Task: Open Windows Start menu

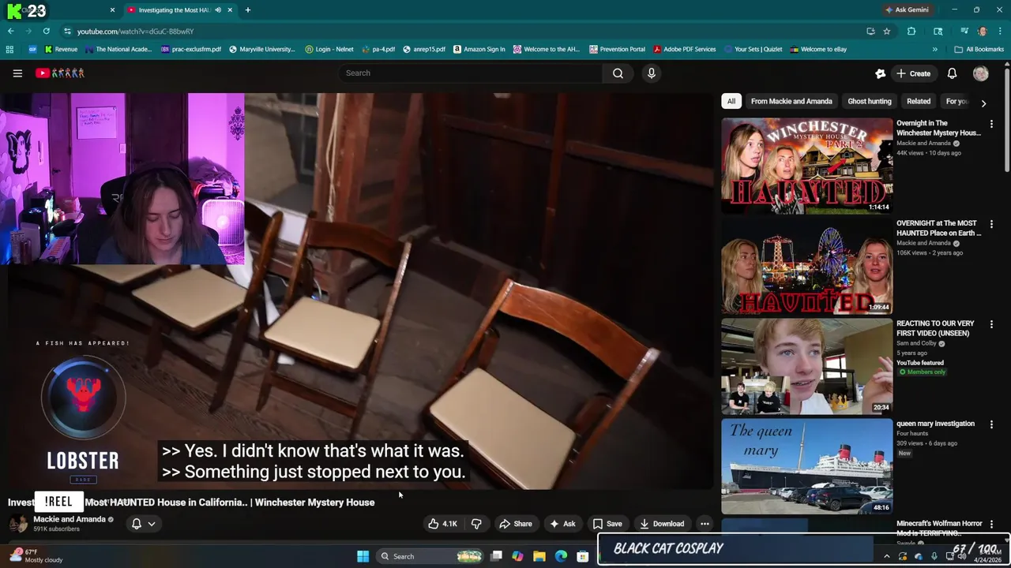Action: [x=363, y=556]
